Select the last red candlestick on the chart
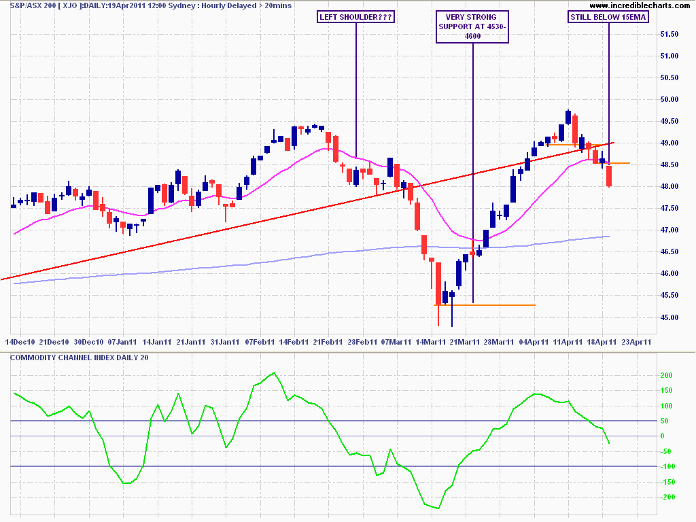 610,176
